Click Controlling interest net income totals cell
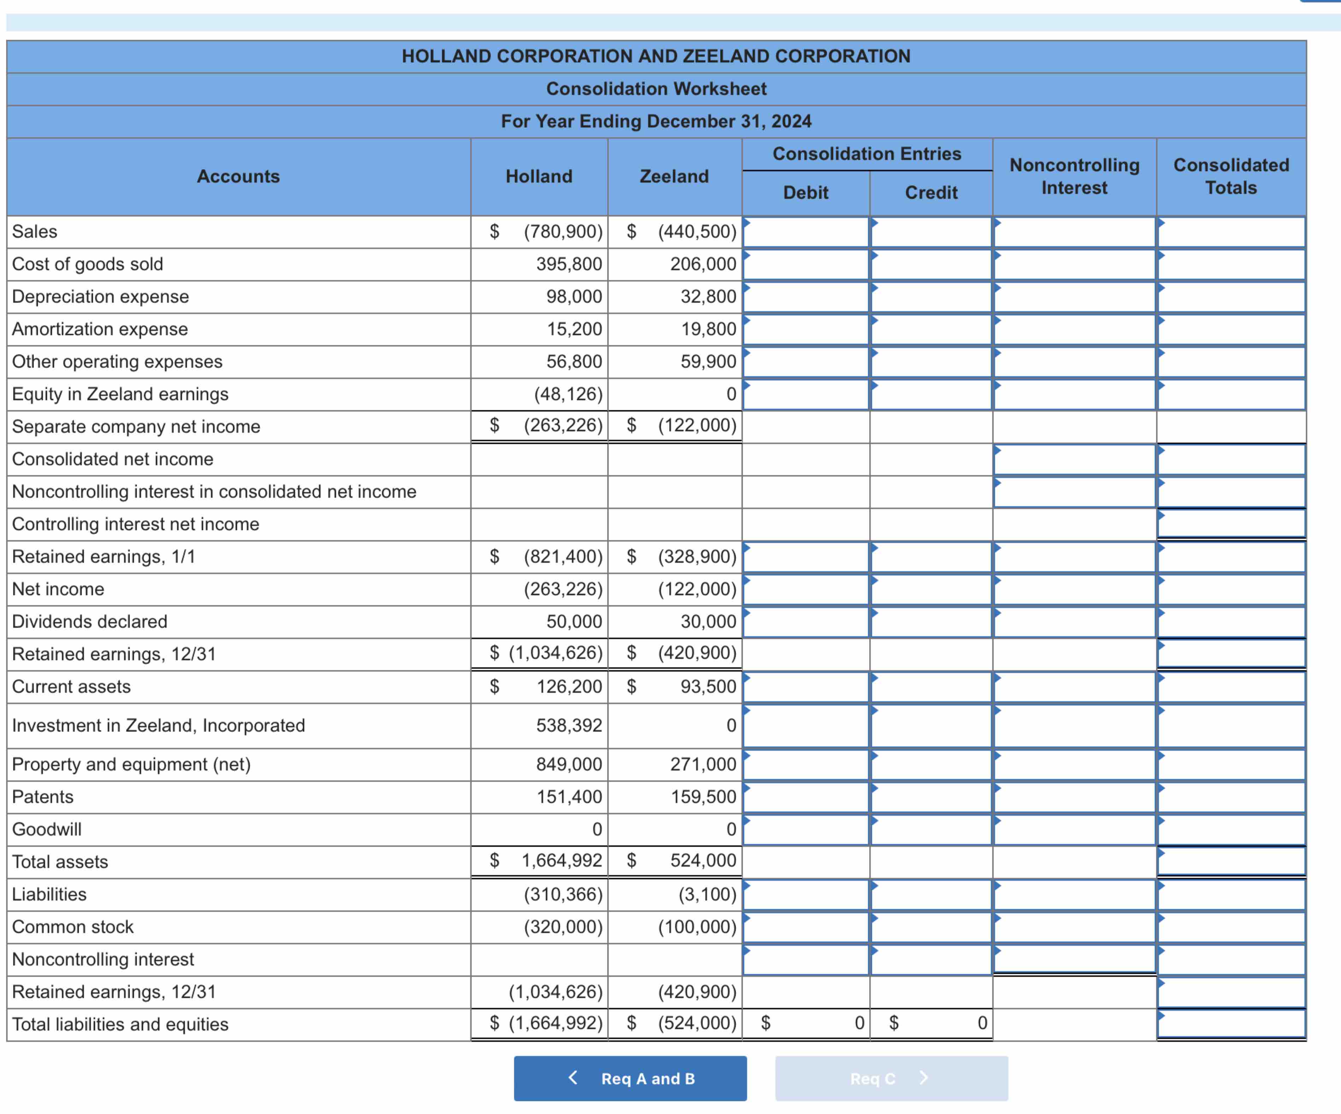This screenshot has width=1341, height=1114. tap(1230, 524)
